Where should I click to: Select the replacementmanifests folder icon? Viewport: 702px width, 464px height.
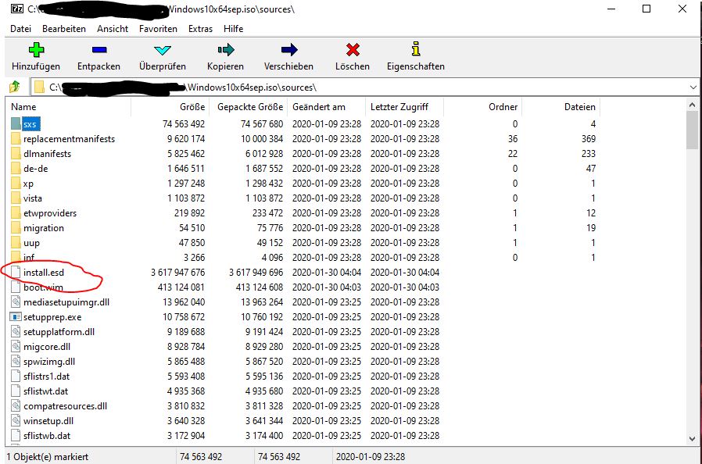point(16,139)
